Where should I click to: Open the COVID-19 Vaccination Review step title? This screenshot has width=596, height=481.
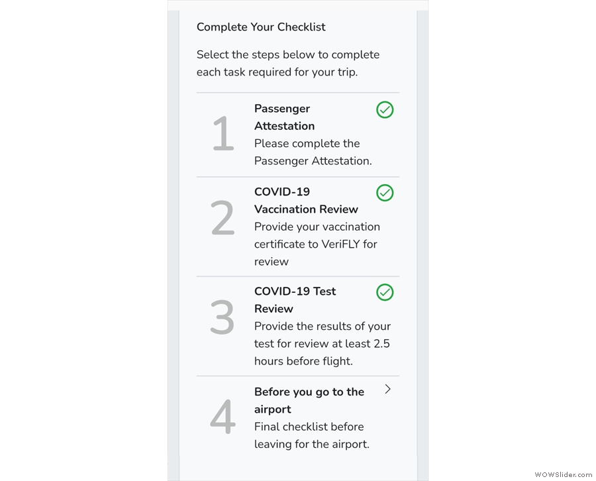(306, 200)
